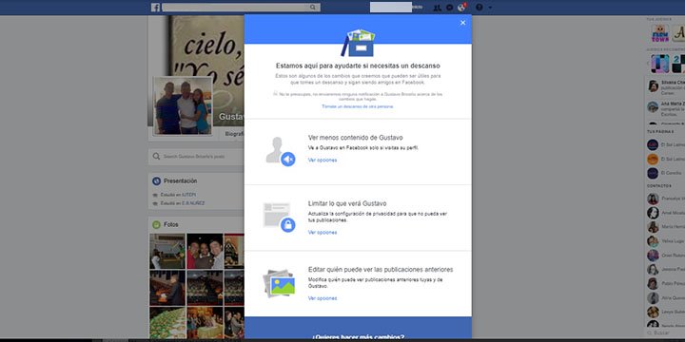Open the Fotos section heading
This screenshot has height=342, width=685.
tap(171, 224)
